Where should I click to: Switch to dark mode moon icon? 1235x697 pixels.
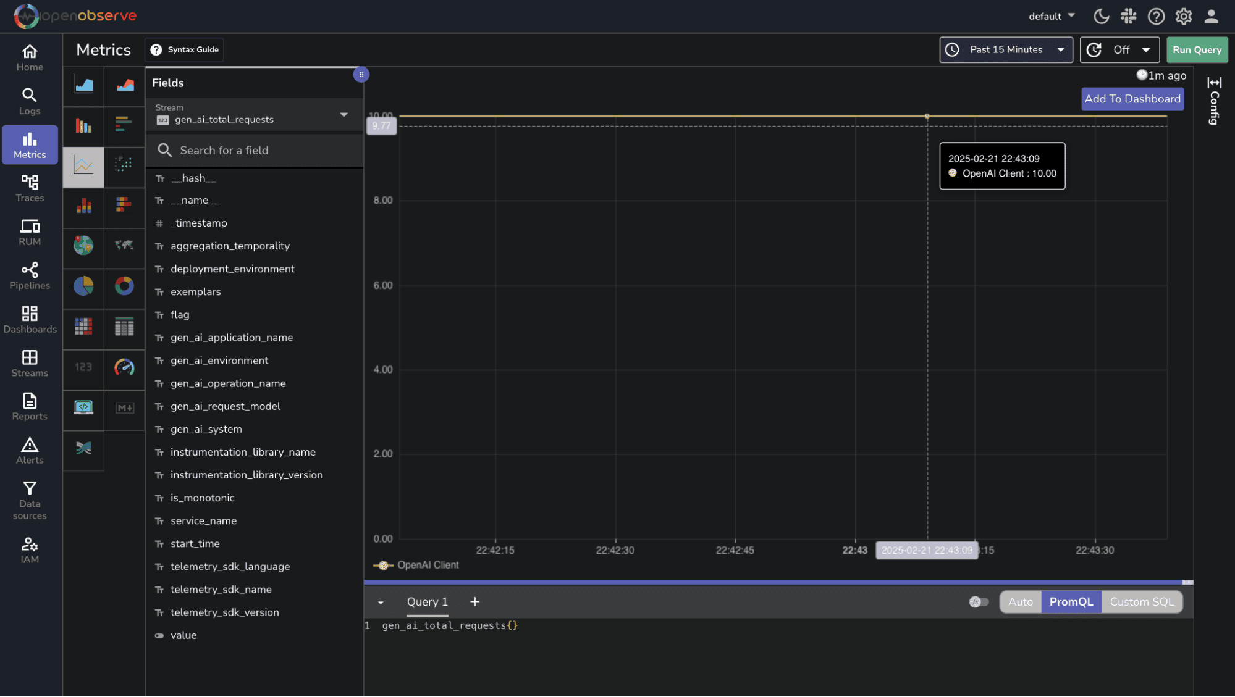[x=1101, y=16]
